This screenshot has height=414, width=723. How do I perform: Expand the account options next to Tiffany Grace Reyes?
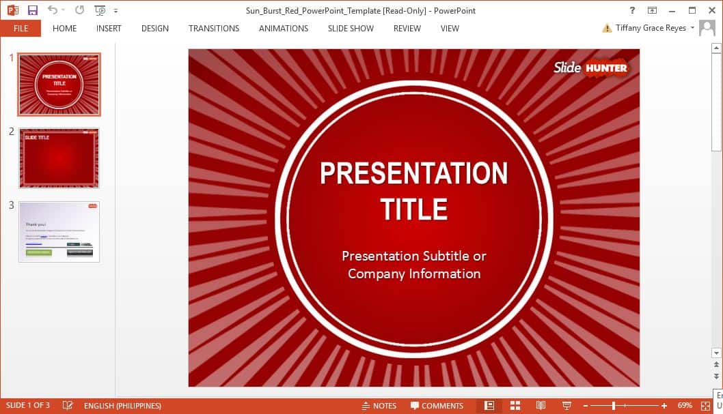pyautogui.click(x=692, y=28)
